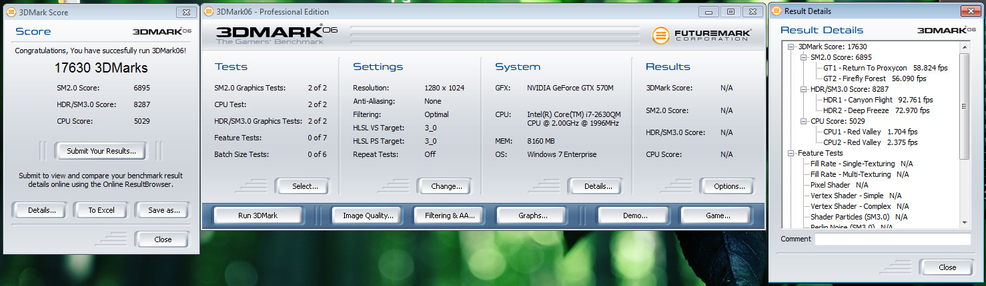Collapse the 3DMark Score: 17630 tree node
The width and height of the screenshot is (986, 286).
coord(791,47)
